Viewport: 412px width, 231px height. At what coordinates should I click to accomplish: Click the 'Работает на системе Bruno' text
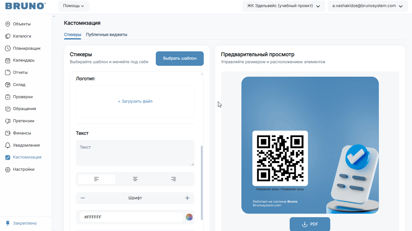pyautogui.click(x=275, y=201)
